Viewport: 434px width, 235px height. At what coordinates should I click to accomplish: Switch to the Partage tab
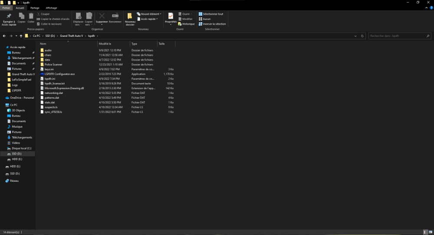pos(35,8)
